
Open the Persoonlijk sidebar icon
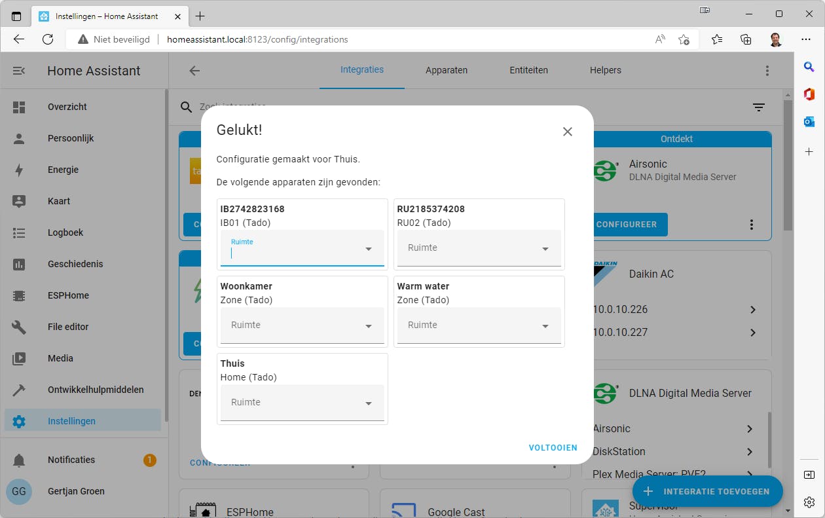pos(19,138)
